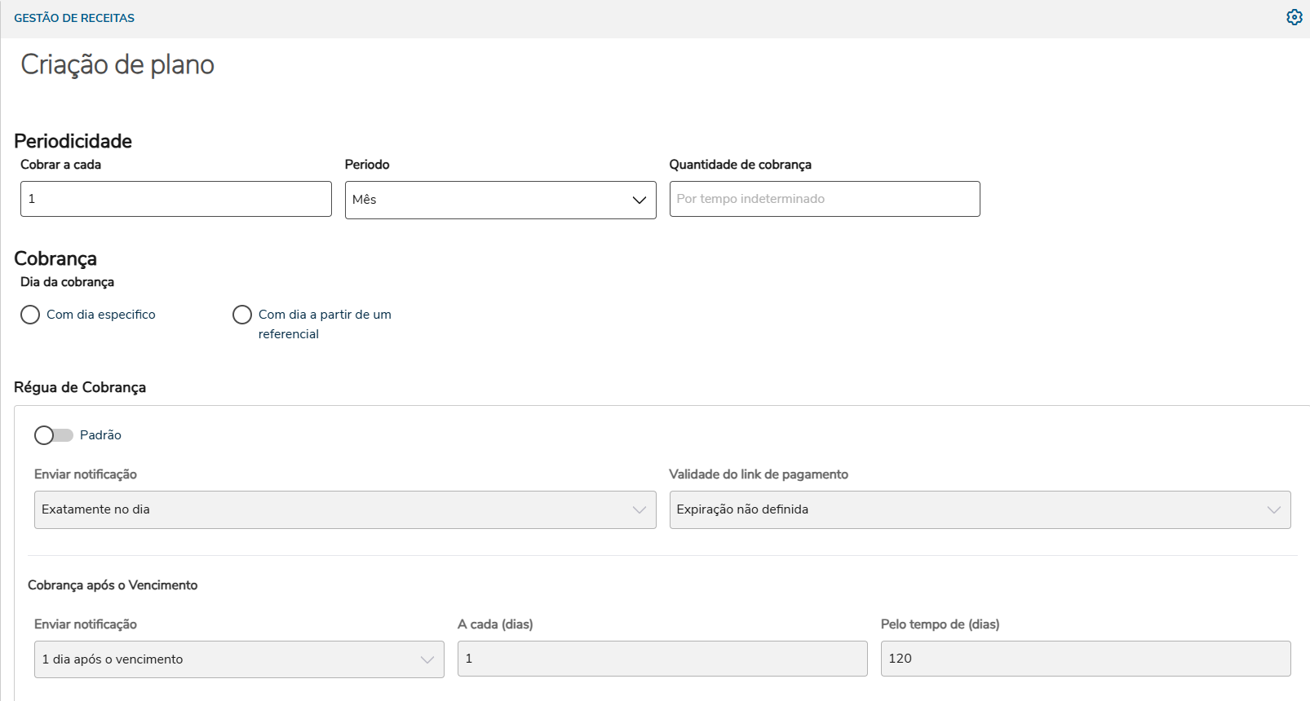Click the chevron arrow in Período select

coord(640,200)
